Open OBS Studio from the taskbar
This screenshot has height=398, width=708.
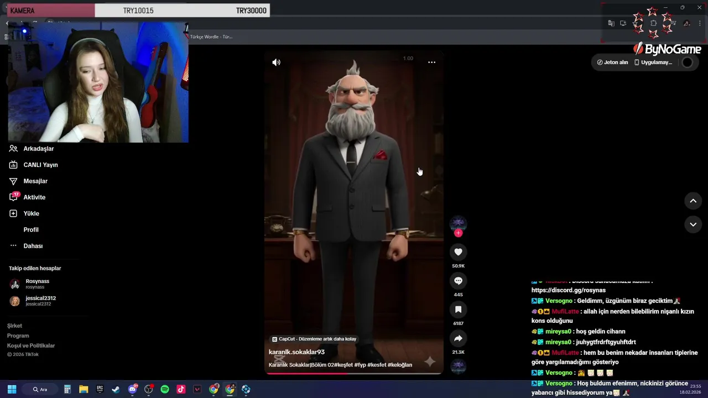click(x=148, y=389)
